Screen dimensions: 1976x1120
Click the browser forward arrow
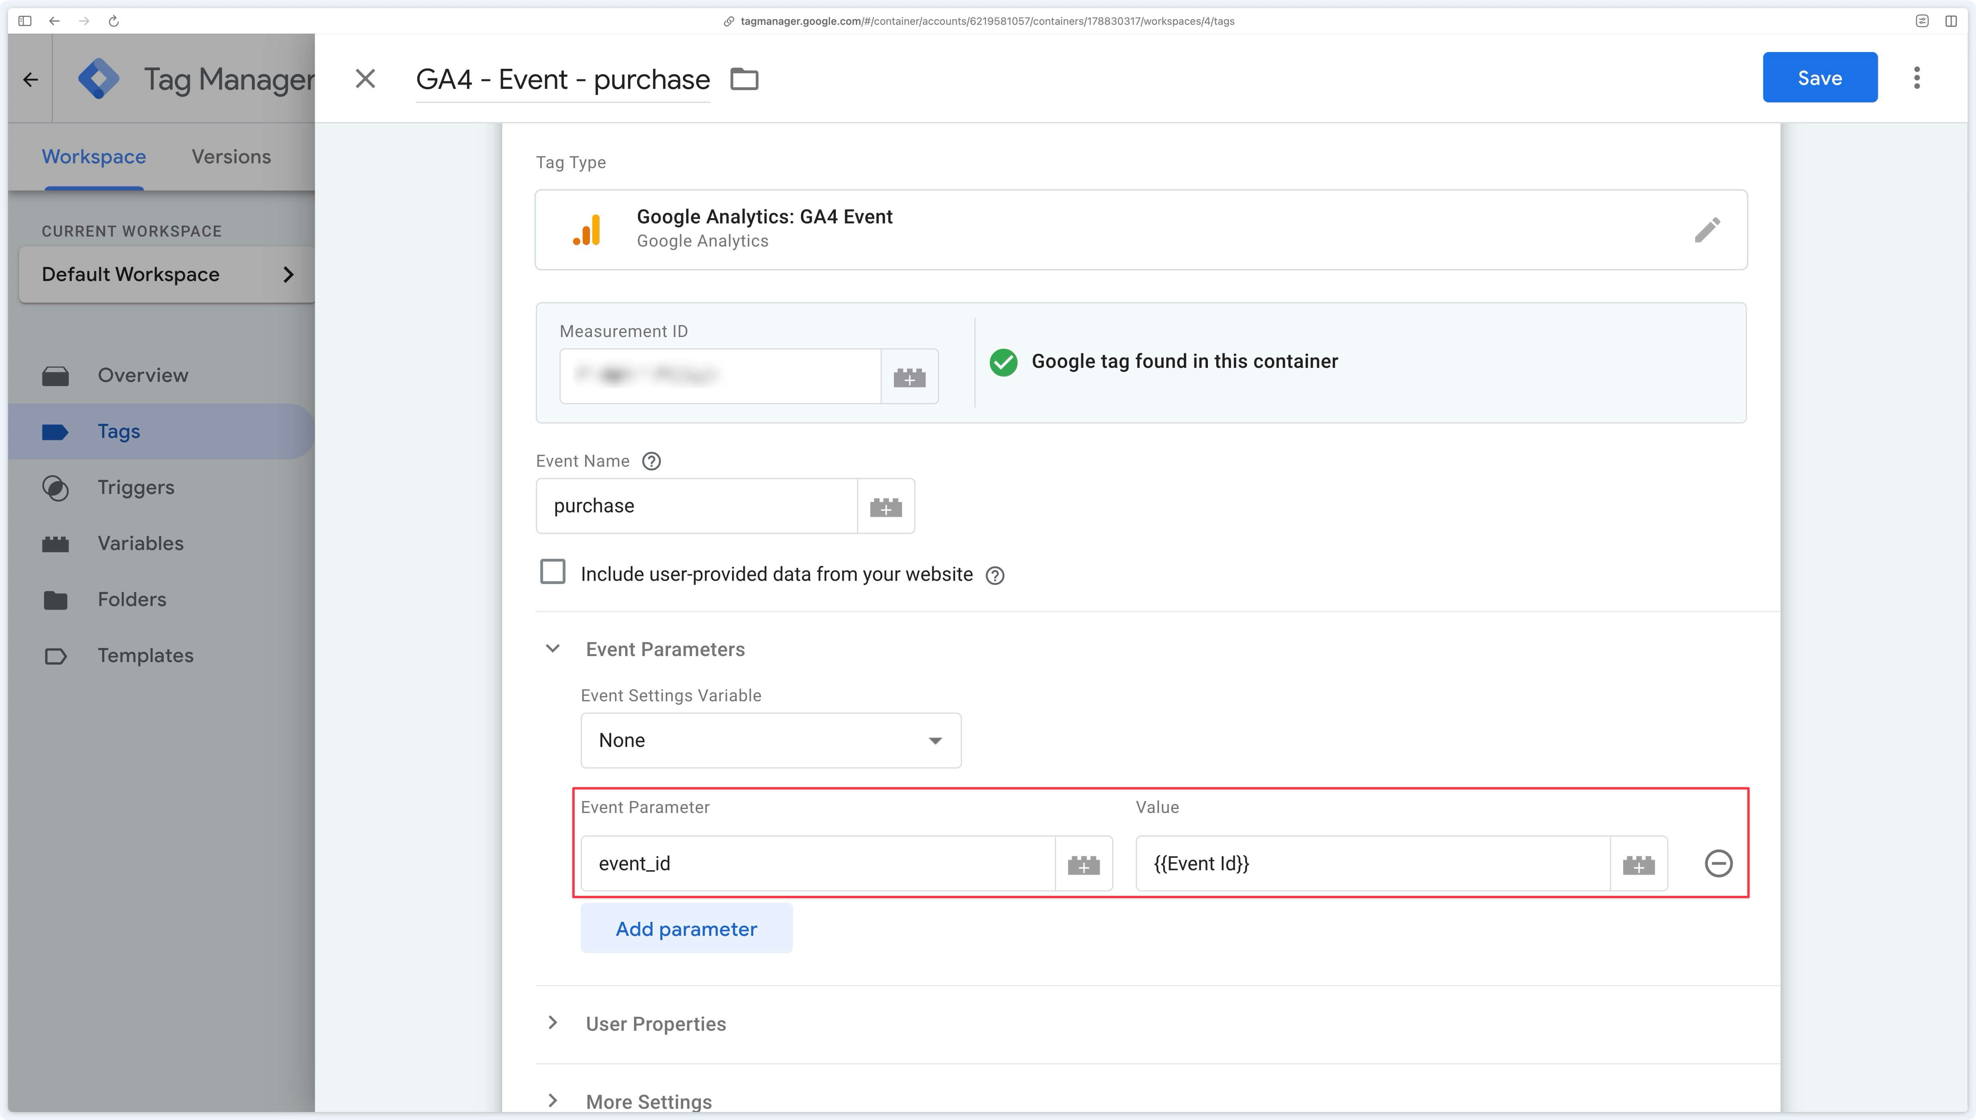click(84, 21)
